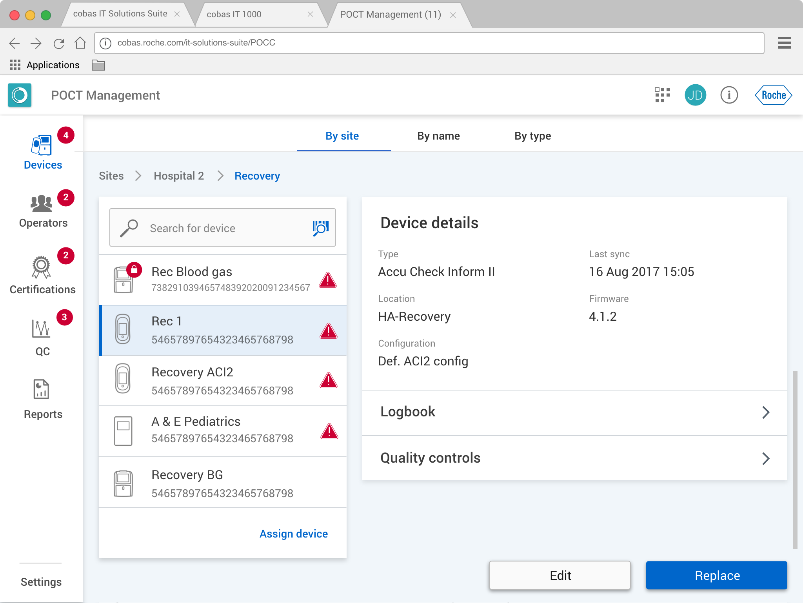The width and height of the screenshot is (803, 603).
Task: Click Rec Blood gas red warning triangle
Action: [328, 280]
